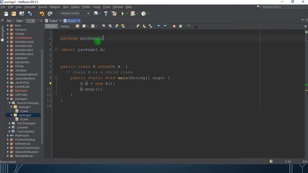Select the PhpProject node
This screenshot has width=308, height=173.
tap(22, 136)
